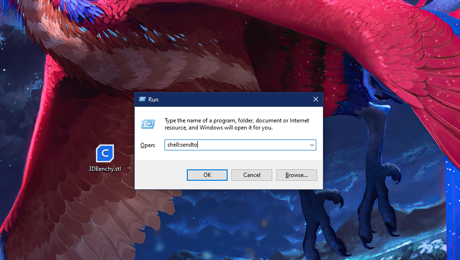Click the "Run" title text
This screenshot has width=460, height=260.
pyautogui.click(x=154, y=100)
